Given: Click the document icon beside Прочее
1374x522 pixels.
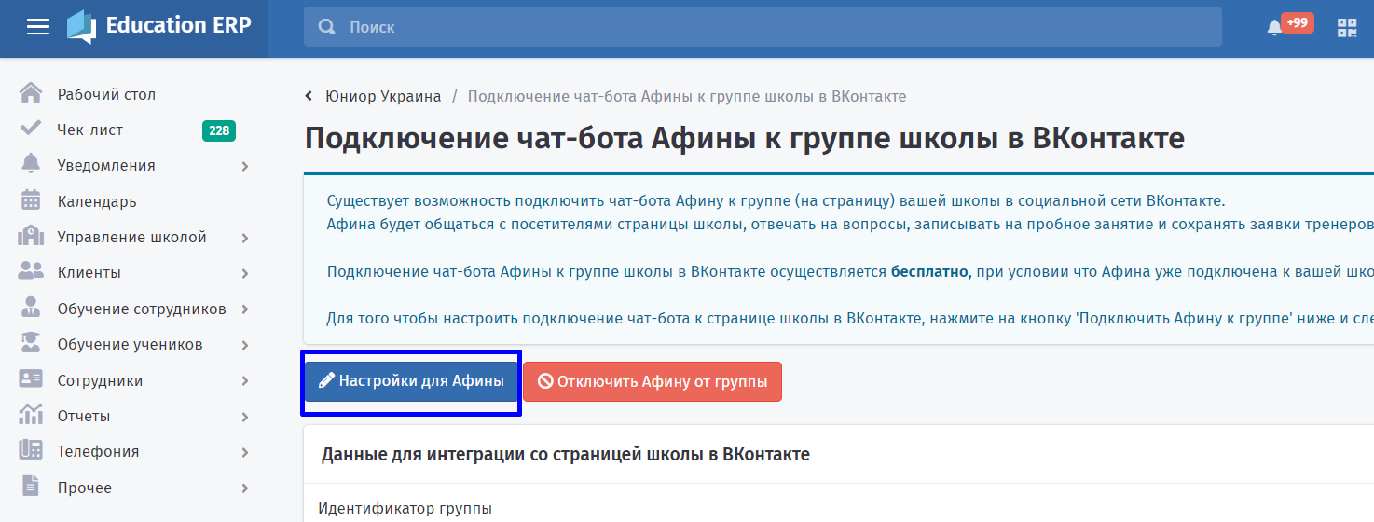Looking at the screenshot, I should tap(31, 487).
